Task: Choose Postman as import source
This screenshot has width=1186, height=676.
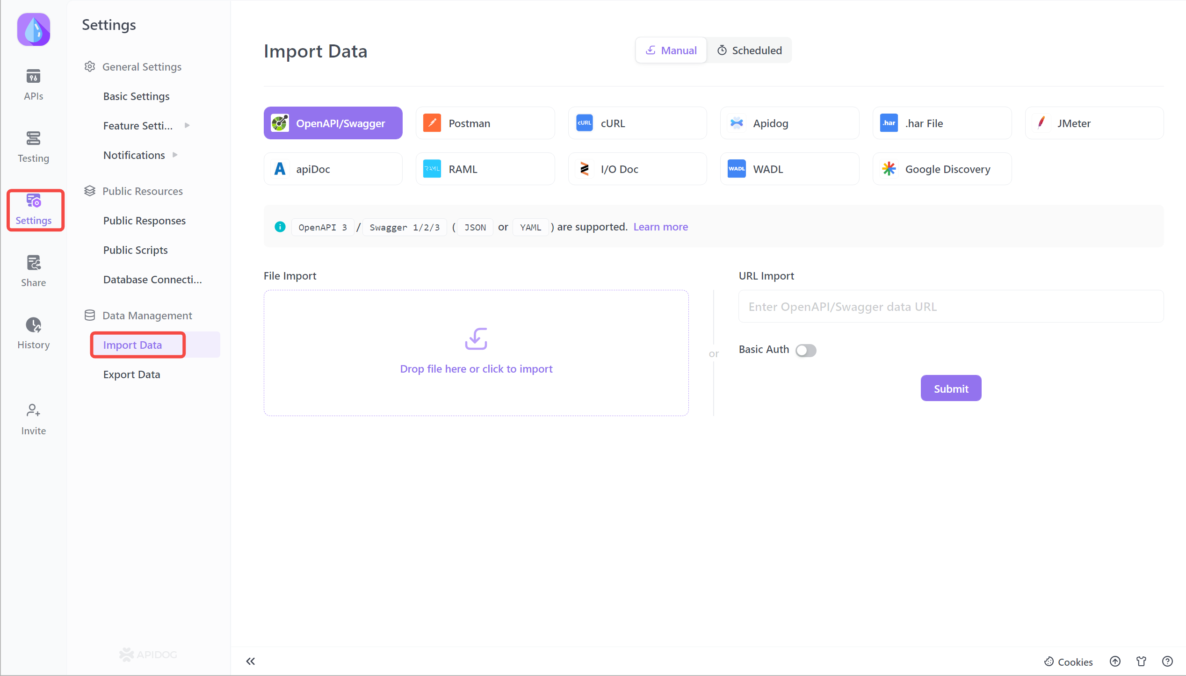Action: point(485,123)
